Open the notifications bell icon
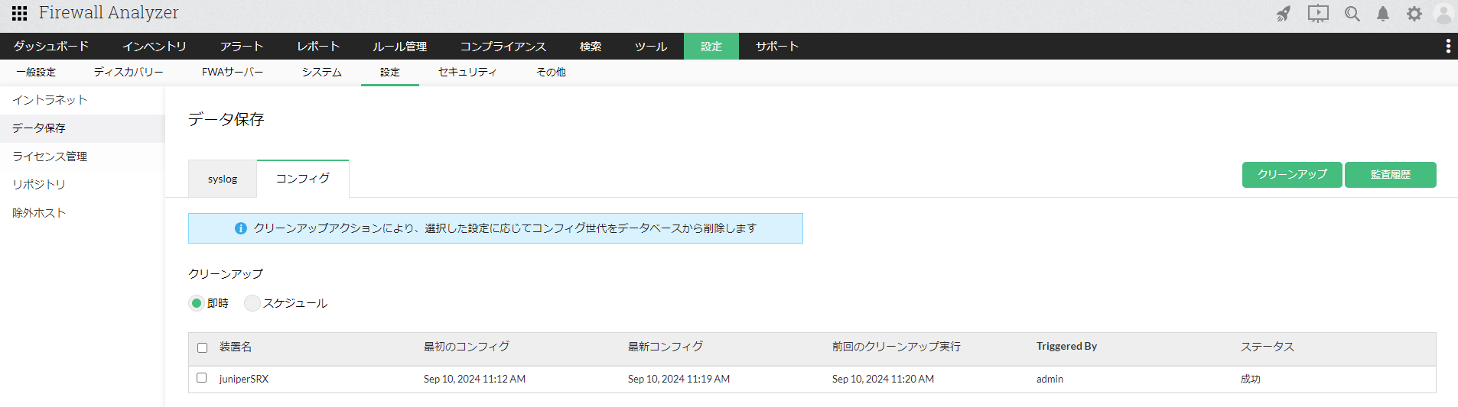 tap(1383, 14)
